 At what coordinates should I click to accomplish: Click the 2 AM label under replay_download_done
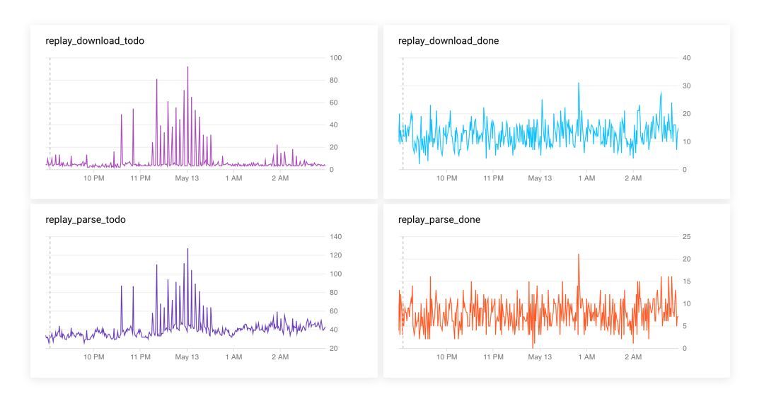(x=633, y=178)
